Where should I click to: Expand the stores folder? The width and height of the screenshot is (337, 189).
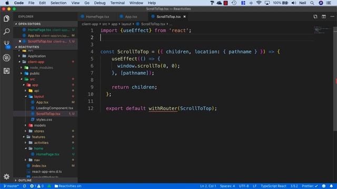click(x=39, y=131)
